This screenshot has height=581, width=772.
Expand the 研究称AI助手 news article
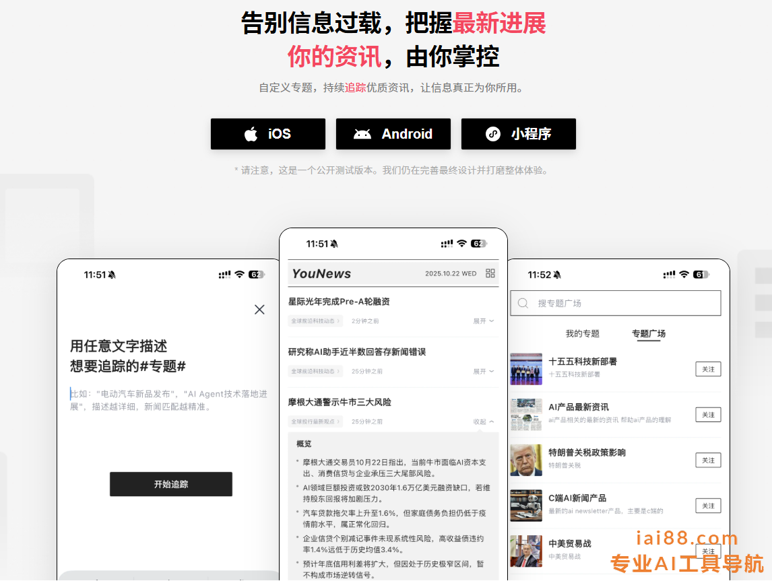tap(484, 372)
